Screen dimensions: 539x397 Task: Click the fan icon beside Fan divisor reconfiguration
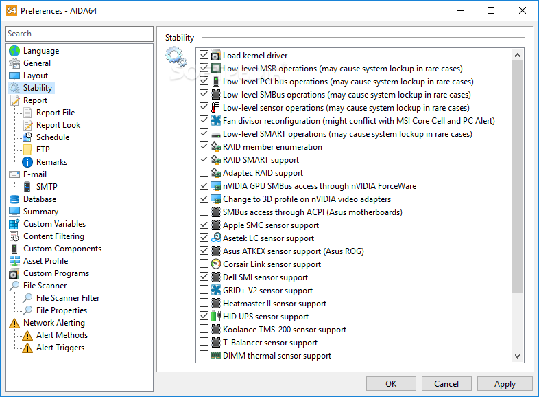(x=216, y=120)
